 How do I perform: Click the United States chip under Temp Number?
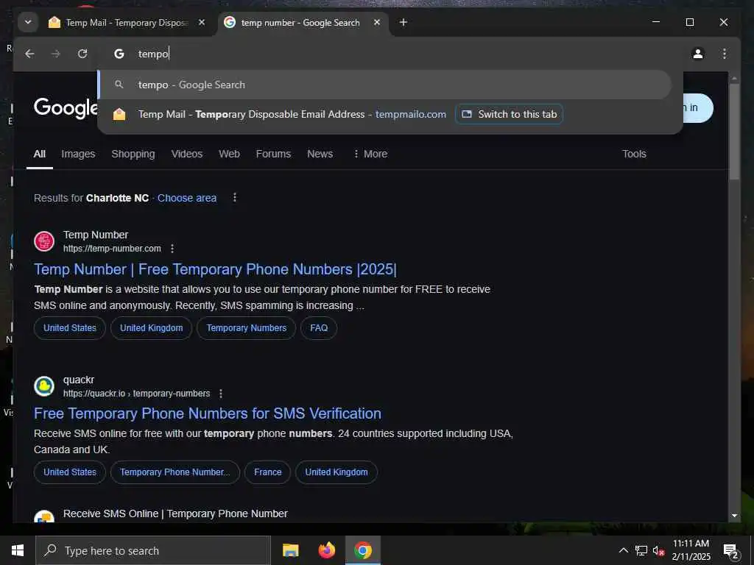pos(70,327)
